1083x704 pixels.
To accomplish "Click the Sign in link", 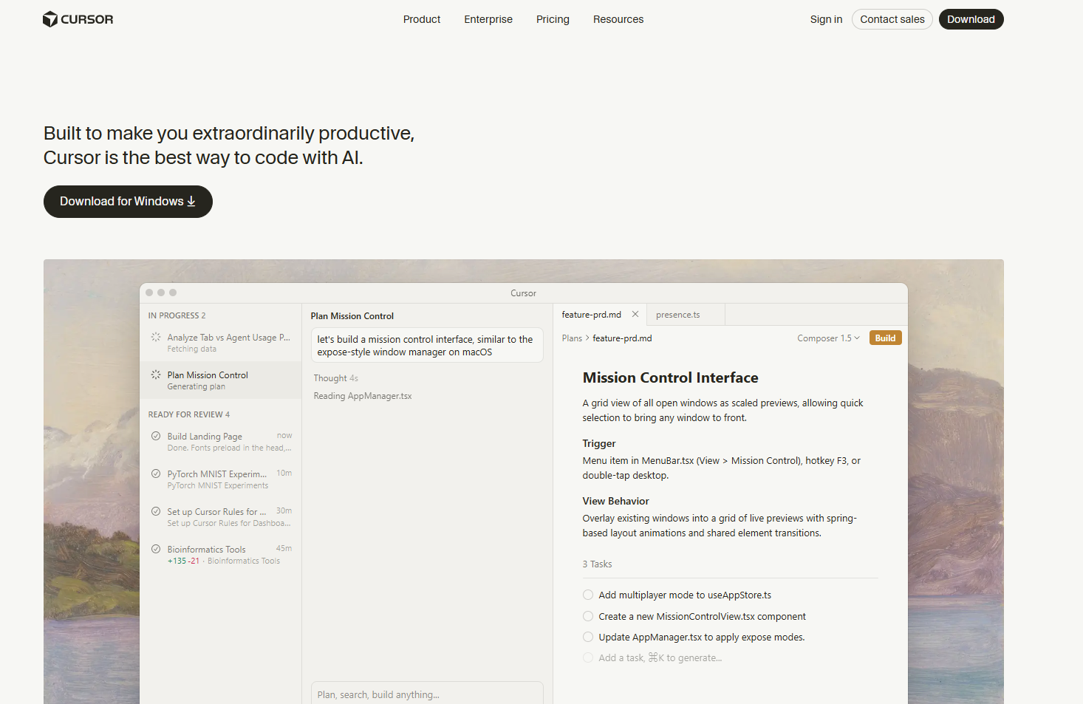I will [x=826, y=19].
